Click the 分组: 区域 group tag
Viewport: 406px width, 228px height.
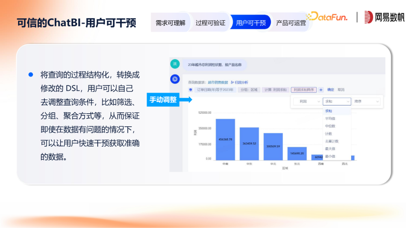[249, 90]
